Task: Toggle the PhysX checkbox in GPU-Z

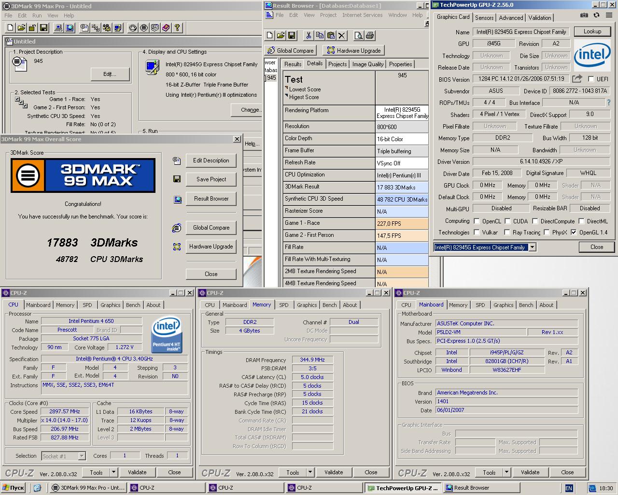Action: [546, 232]
